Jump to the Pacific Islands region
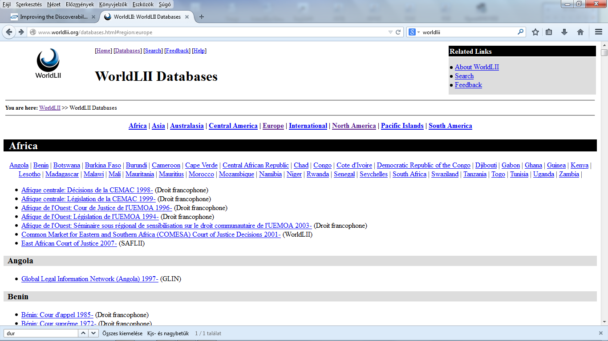Image resolution: width=608 pixels, height=341 pixels. (402, 126)
